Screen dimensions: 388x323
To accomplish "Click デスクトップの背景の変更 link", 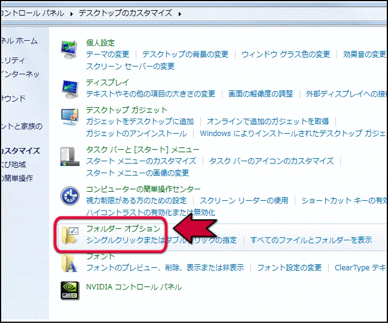I will 185,54.
